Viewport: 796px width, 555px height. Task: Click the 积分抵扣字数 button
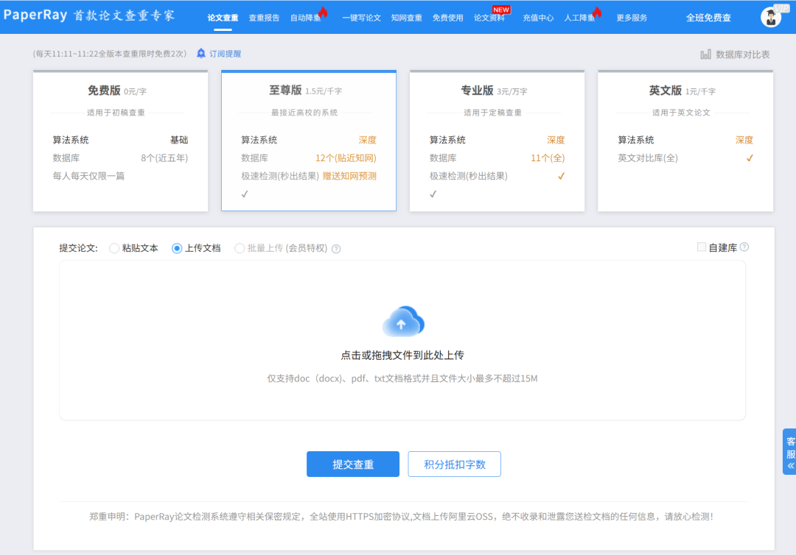pos(454,464)
